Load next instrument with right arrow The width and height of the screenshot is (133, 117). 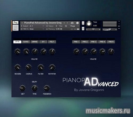coord(67,23)
